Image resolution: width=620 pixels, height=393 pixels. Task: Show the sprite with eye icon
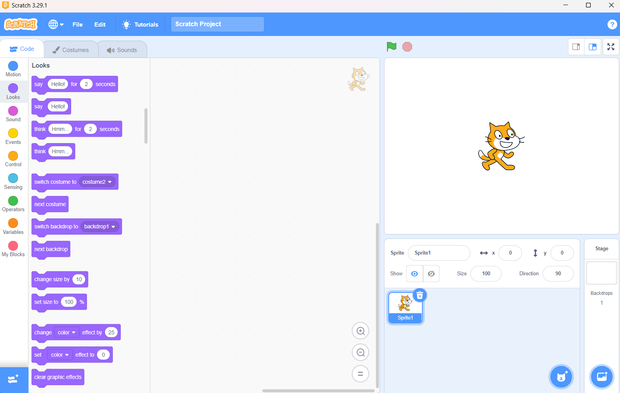point(415,274)
